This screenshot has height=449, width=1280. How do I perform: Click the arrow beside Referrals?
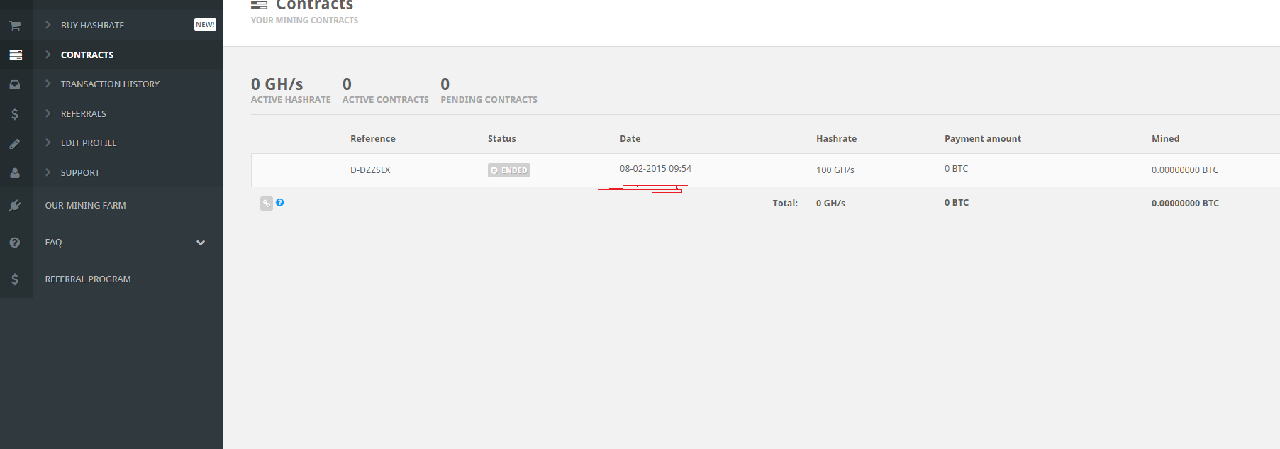tap(48, 113)
